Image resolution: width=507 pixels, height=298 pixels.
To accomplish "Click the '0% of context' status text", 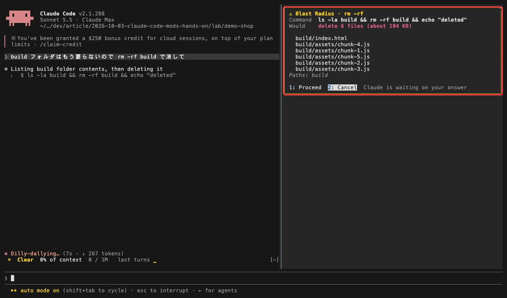I will click(x=61, y=260).
